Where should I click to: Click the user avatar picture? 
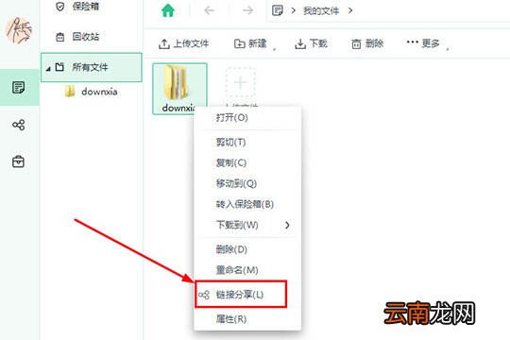[x=19, y=30]
